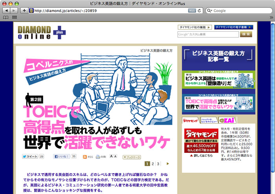This screenshot has width=275, height=194.
Task: Click the コペルニクス的 series banner
Action: pyautogui.click(x=57, y=71)
